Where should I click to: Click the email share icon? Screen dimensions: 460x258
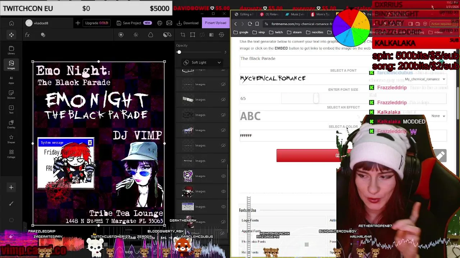tap(169, 23)
